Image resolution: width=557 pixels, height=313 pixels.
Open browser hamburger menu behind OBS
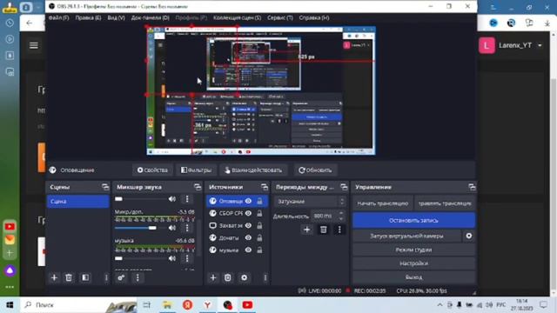coord(34,45)
